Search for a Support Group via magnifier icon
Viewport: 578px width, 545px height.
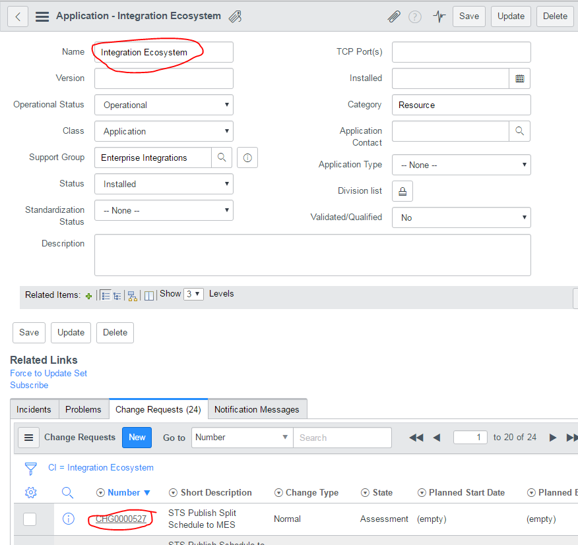pos(222,158)
